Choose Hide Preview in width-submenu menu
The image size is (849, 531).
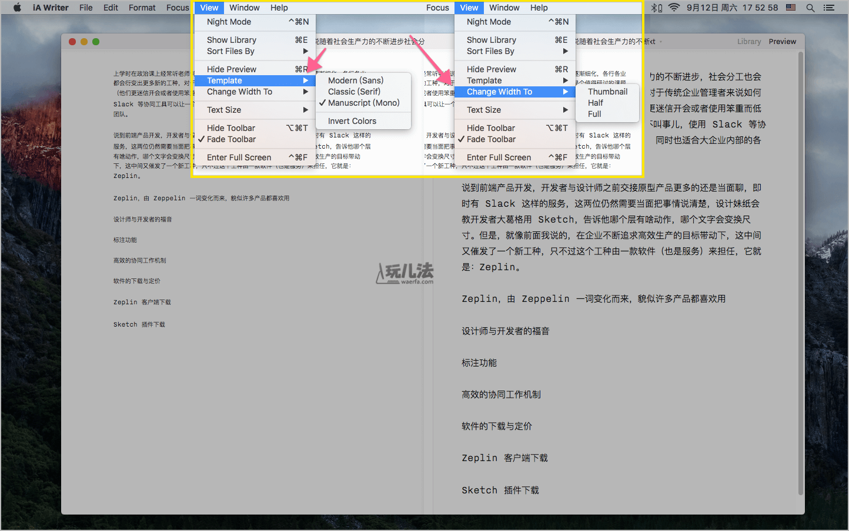[514, 69]
